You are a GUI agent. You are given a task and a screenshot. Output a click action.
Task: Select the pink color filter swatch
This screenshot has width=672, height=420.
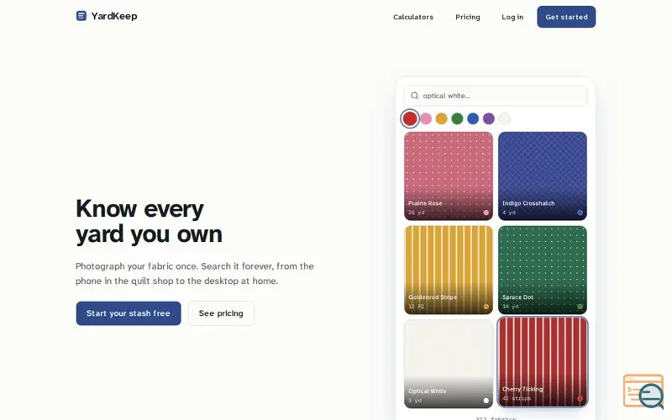(426, 118)
